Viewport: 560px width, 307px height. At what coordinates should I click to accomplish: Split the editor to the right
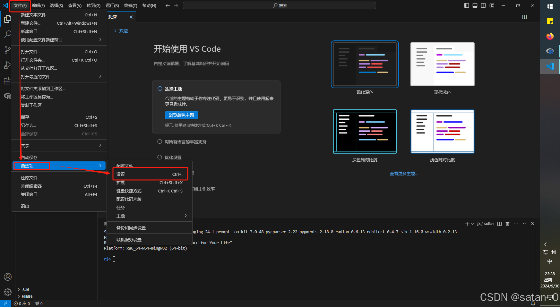point(524,17)
